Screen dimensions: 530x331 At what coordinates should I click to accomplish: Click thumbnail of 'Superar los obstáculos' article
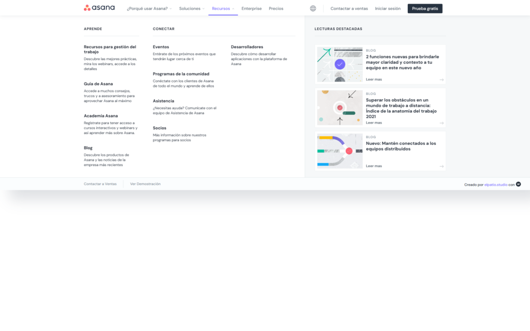point(340,108)
